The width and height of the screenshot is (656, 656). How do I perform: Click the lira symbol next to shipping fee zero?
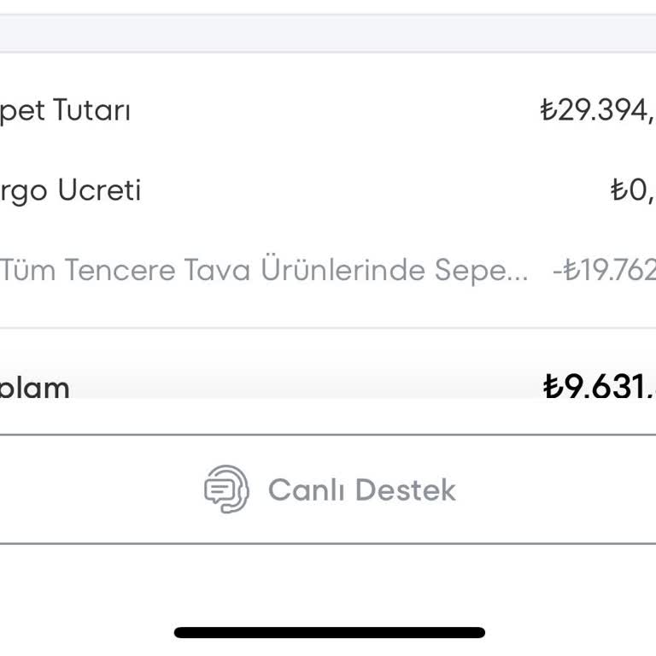tap(619, 190)
